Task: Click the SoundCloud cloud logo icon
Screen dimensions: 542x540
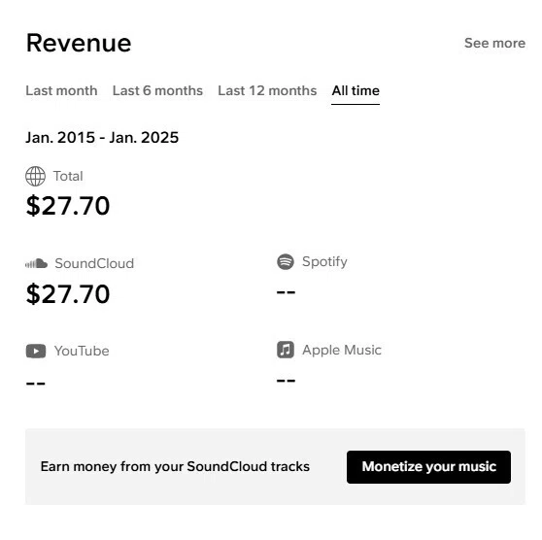Action: point(36,263)
